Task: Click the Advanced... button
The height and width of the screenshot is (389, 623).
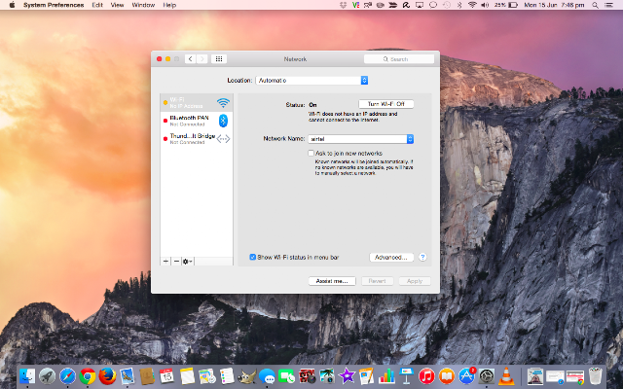Action: point(391,257)
